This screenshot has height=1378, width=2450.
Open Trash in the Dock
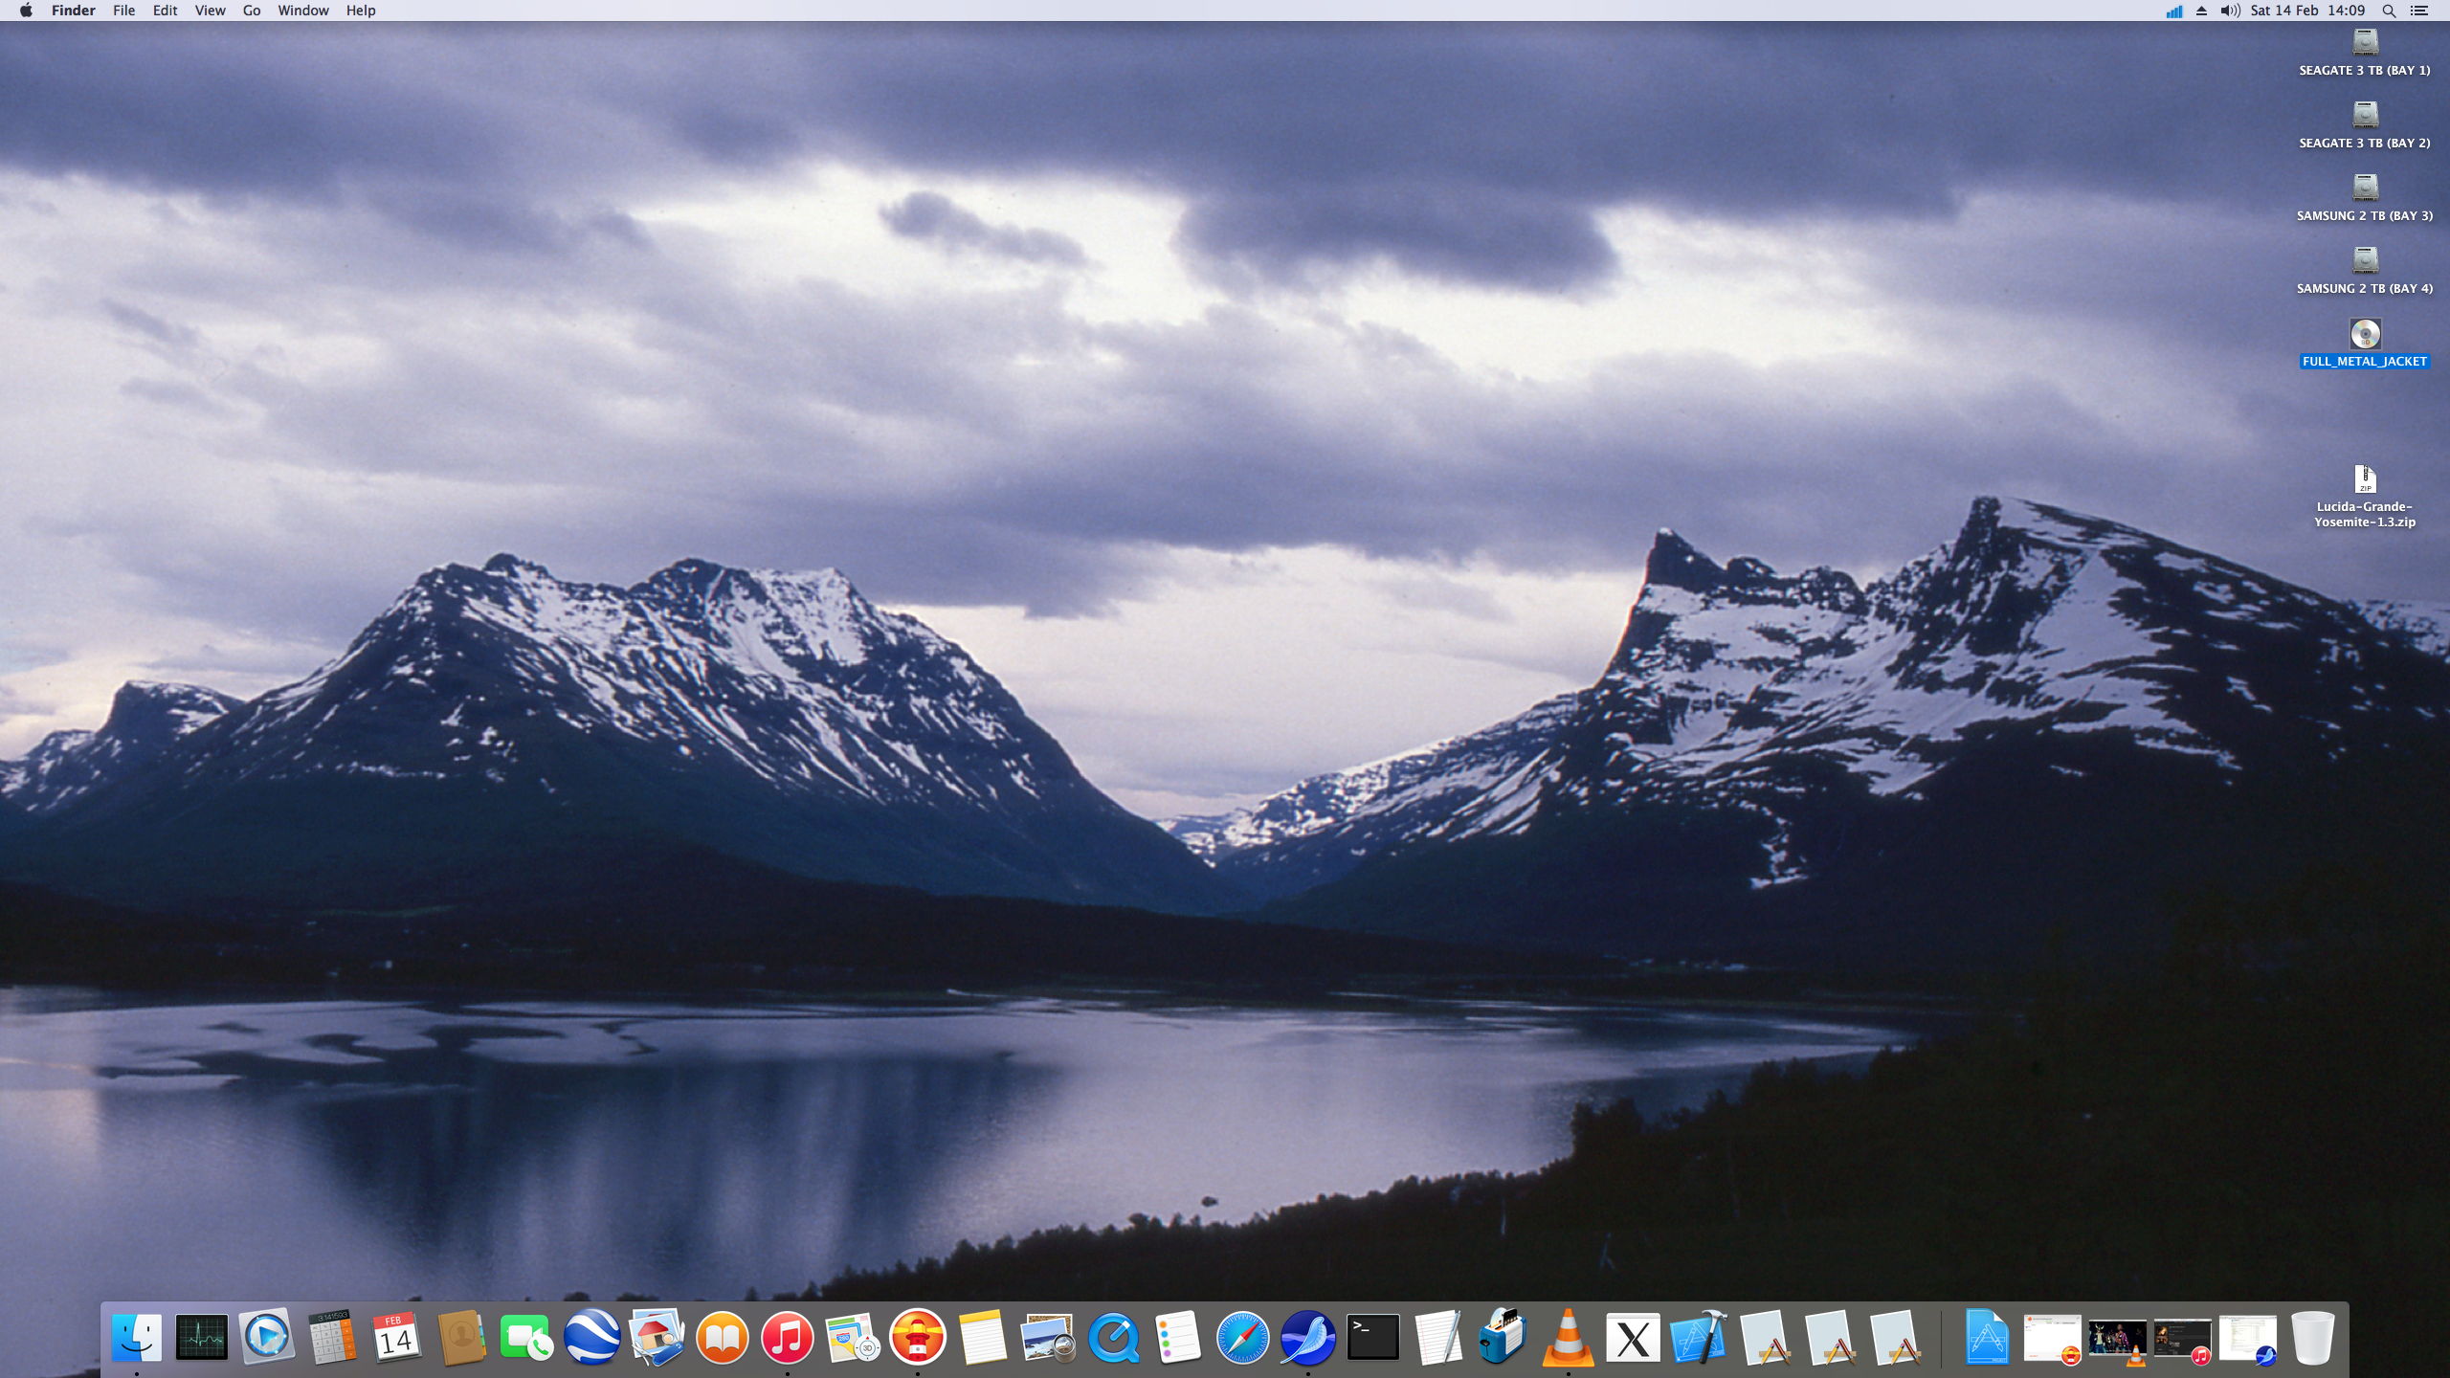[2312, 1337]
